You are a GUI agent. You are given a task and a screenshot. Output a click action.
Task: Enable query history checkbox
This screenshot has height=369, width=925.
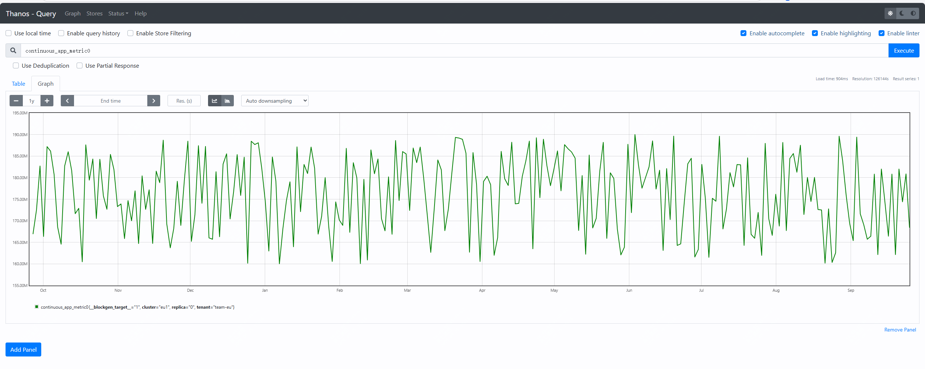[61, 33]
